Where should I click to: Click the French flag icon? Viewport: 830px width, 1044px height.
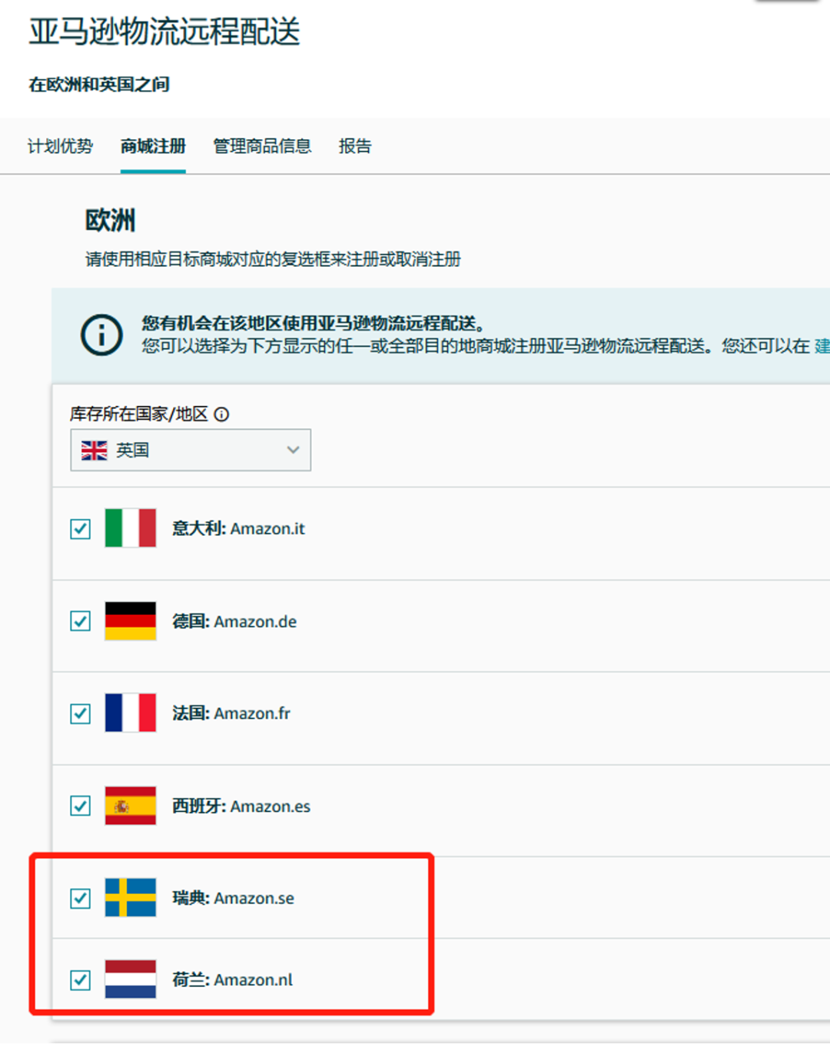pyautogui.click(x=131, y=713)
